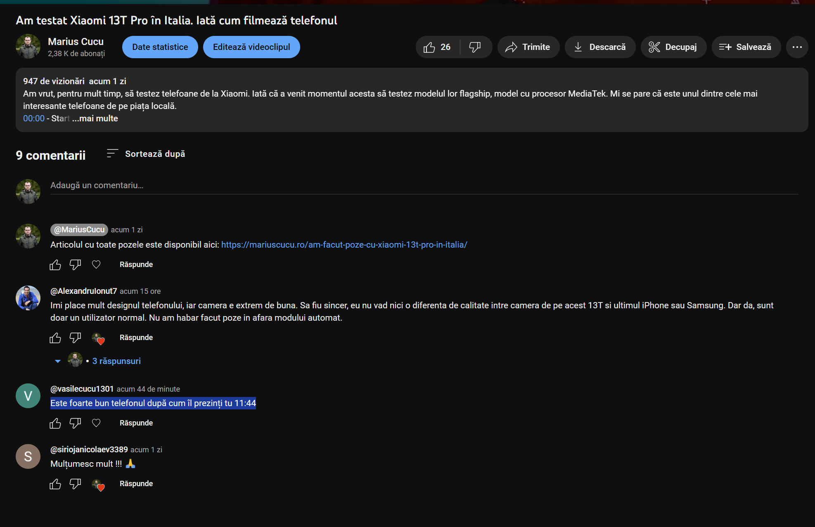The width and height of the screenshot is (815, 527).
Task: Focus the Adaugă un comentariu field
Action: (424, 186)
